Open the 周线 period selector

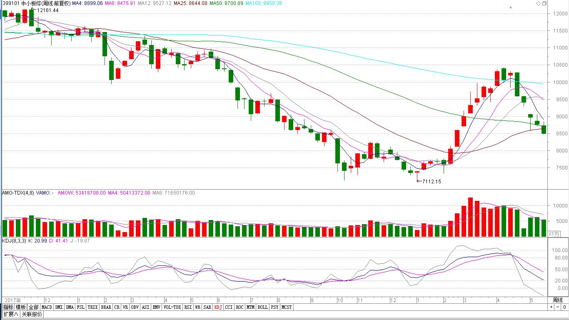tap(557, 300)
